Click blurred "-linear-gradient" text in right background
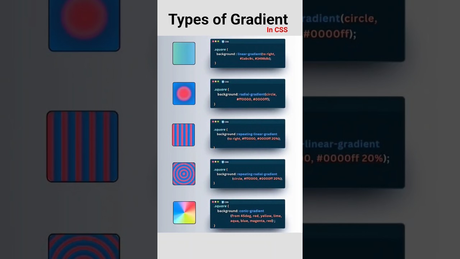460x259 pixels. (x=341, y=144)
